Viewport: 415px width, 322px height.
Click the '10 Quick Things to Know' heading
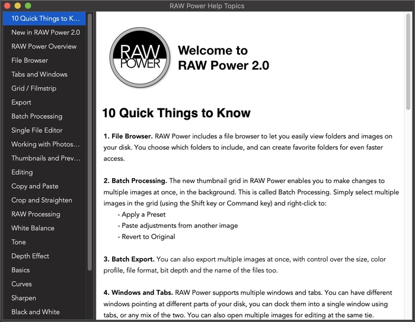[x=176, y=113]
